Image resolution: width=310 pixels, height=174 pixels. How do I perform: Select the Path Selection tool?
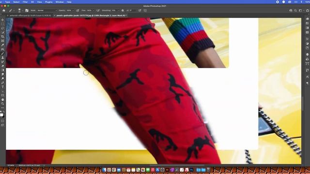coord(2,91)
